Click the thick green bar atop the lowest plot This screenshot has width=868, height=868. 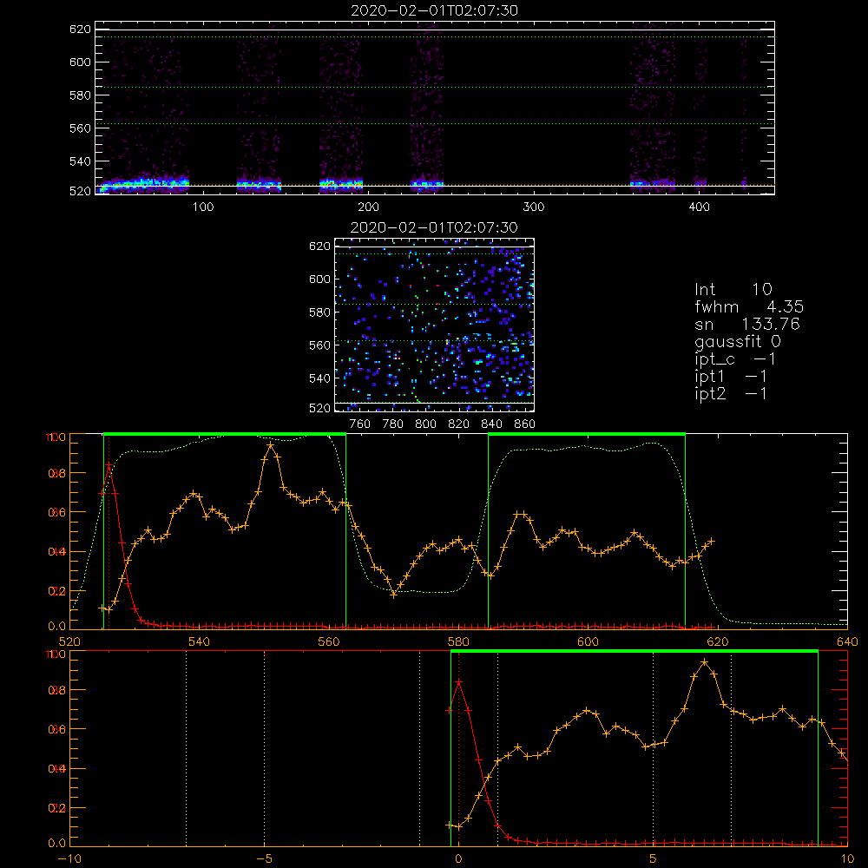635,652
